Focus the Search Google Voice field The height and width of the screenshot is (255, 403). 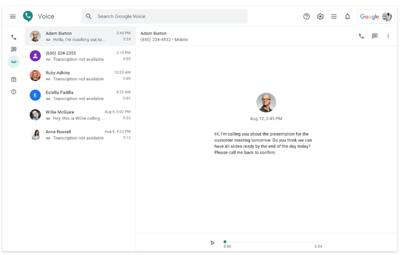point(165,16)
